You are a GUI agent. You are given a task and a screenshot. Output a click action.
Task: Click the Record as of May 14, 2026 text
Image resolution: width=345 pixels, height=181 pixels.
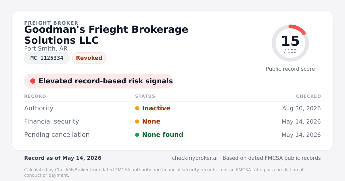point(63,158)
